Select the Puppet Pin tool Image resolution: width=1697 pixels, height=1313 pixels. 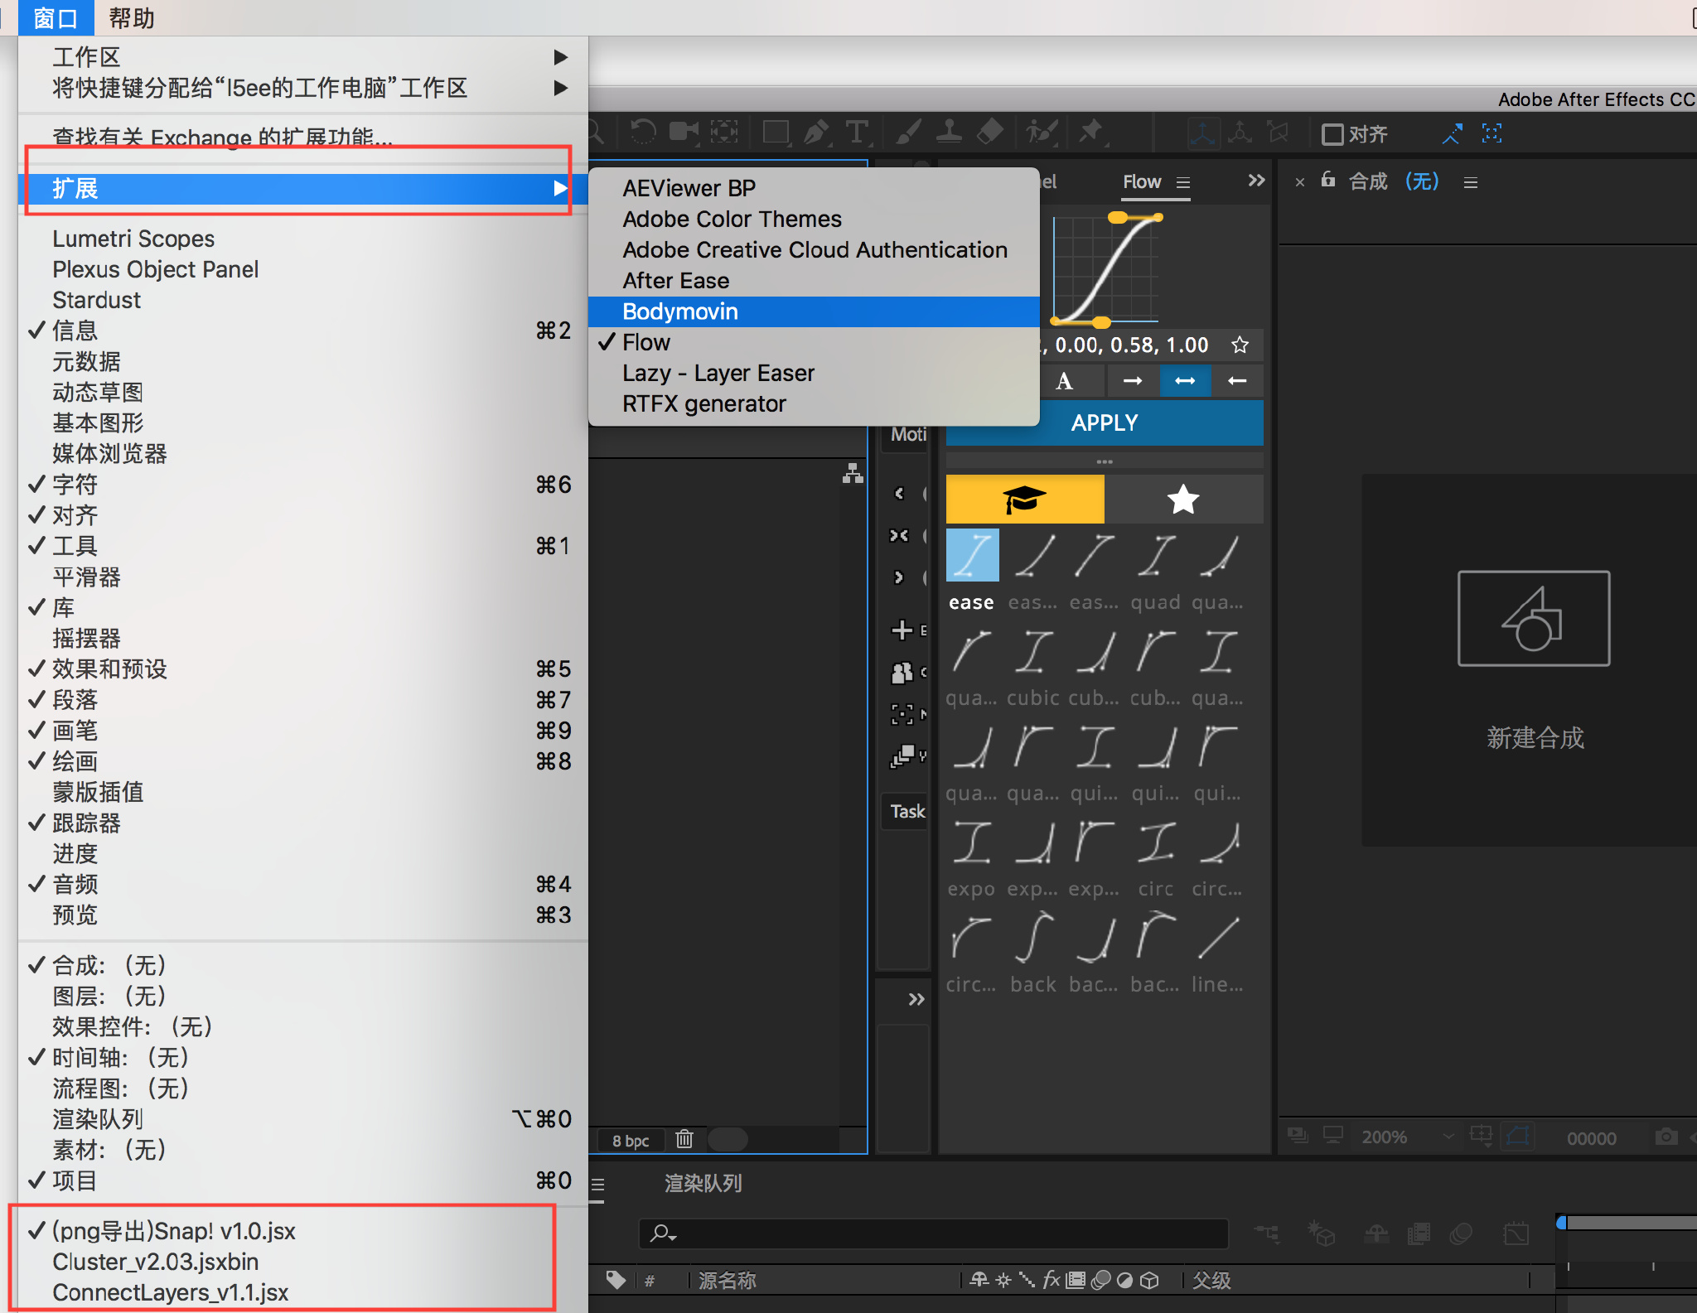pyautogui.click(x=1091, y=133)
